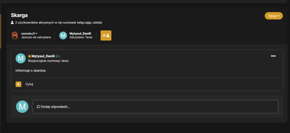This screenshot has width=290, height=133.
Task: Open the Opcje dropdown button
Action: (x=274, y=16)
